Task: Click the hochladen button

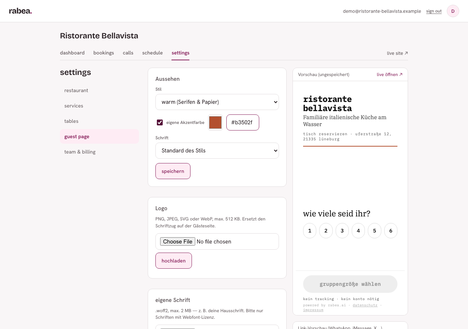Action: [174, 261]
